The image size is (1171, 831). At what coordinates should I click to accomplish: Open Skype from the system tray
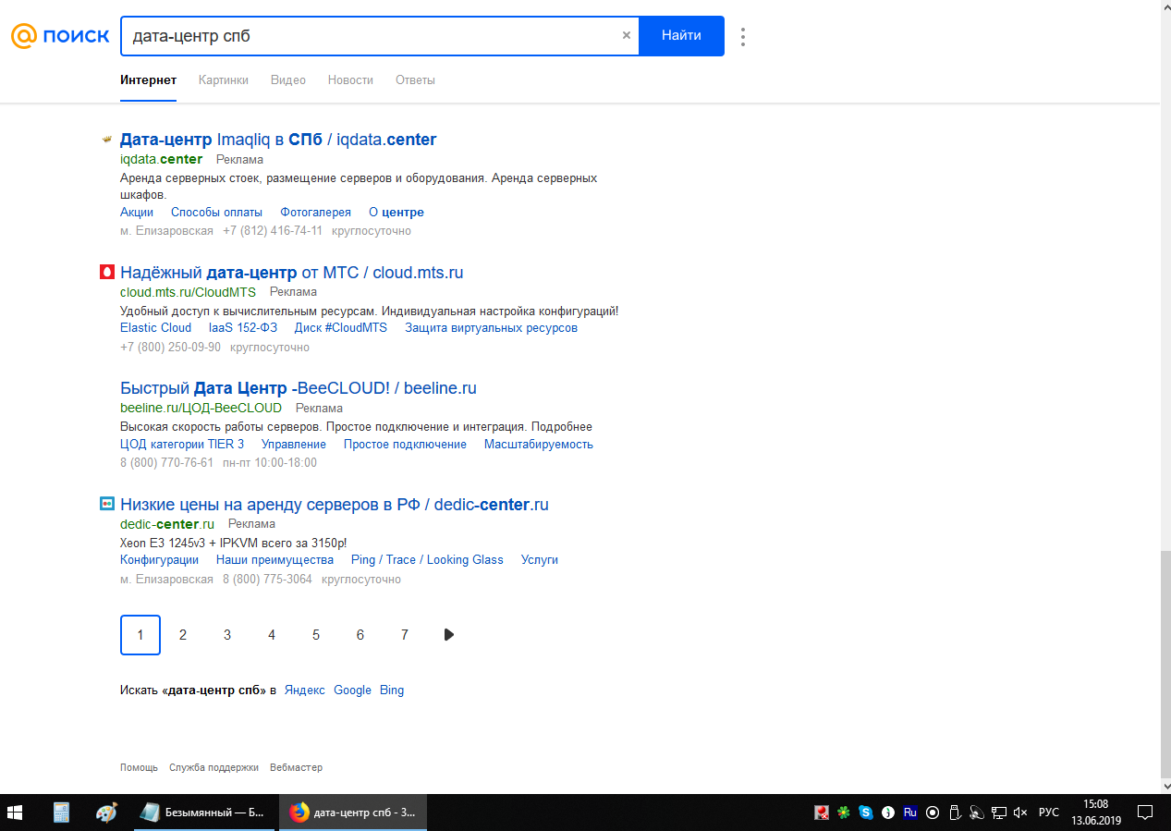coord(866,813)
